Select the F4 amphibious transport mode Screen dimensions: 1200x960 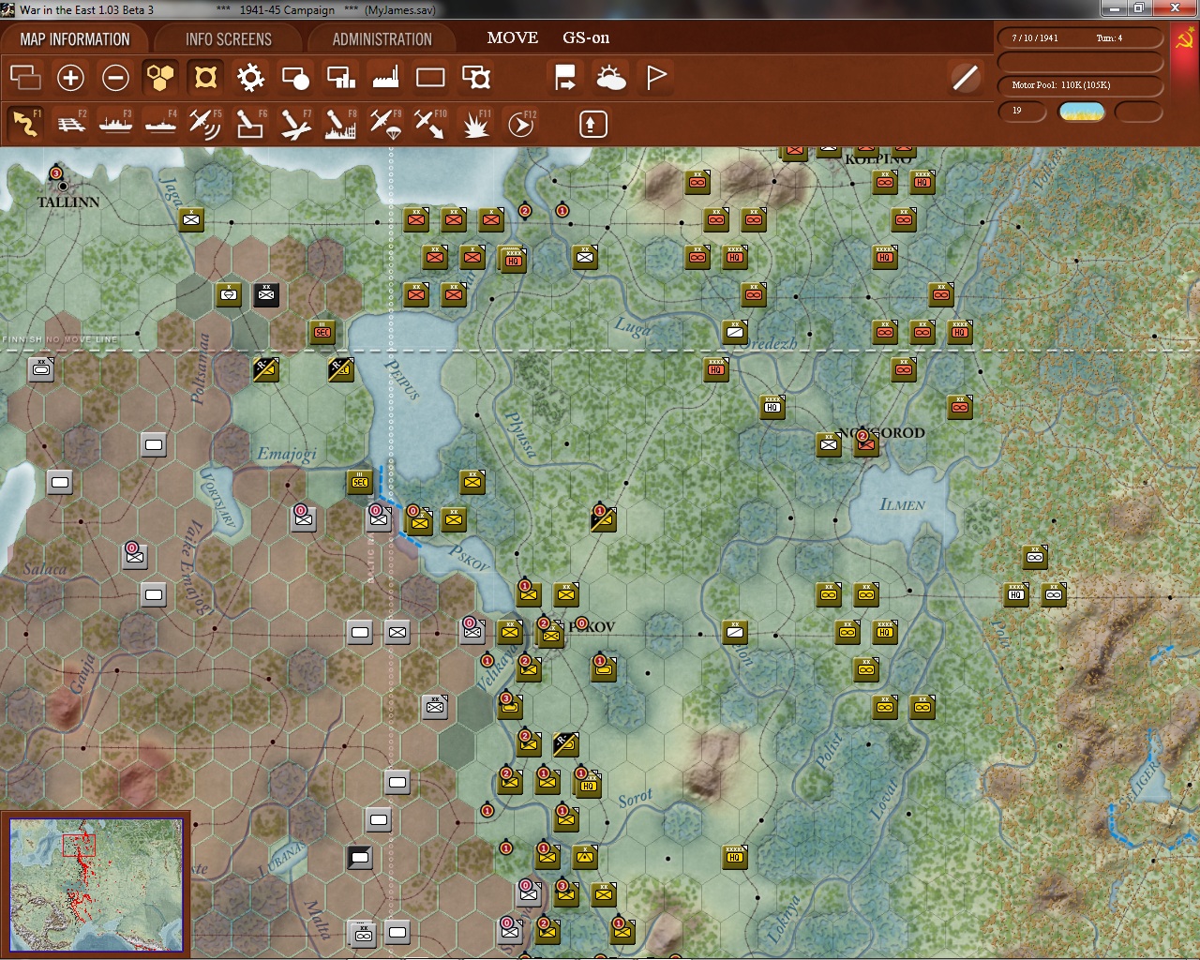pos(160,124)
